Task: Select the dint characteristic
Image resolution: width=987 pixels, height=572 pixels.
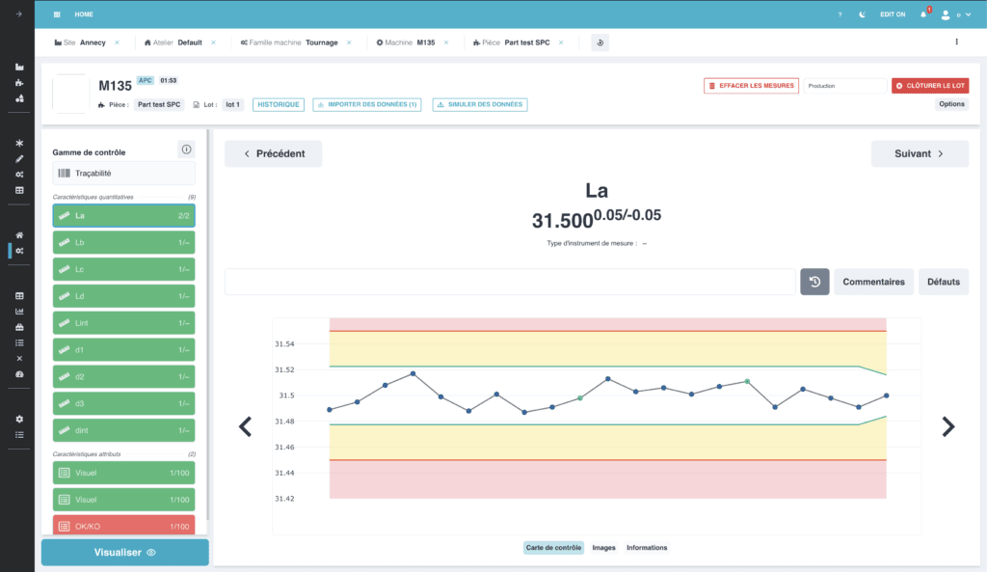Action: (x=123, y=430)
